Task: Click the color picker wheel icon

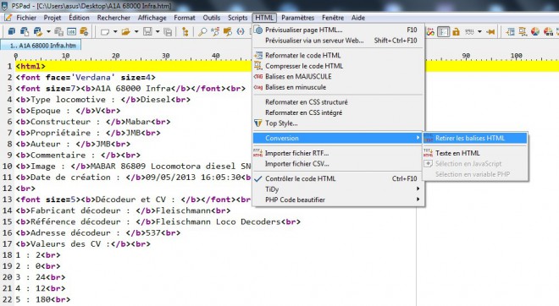Action: point(535,31)
